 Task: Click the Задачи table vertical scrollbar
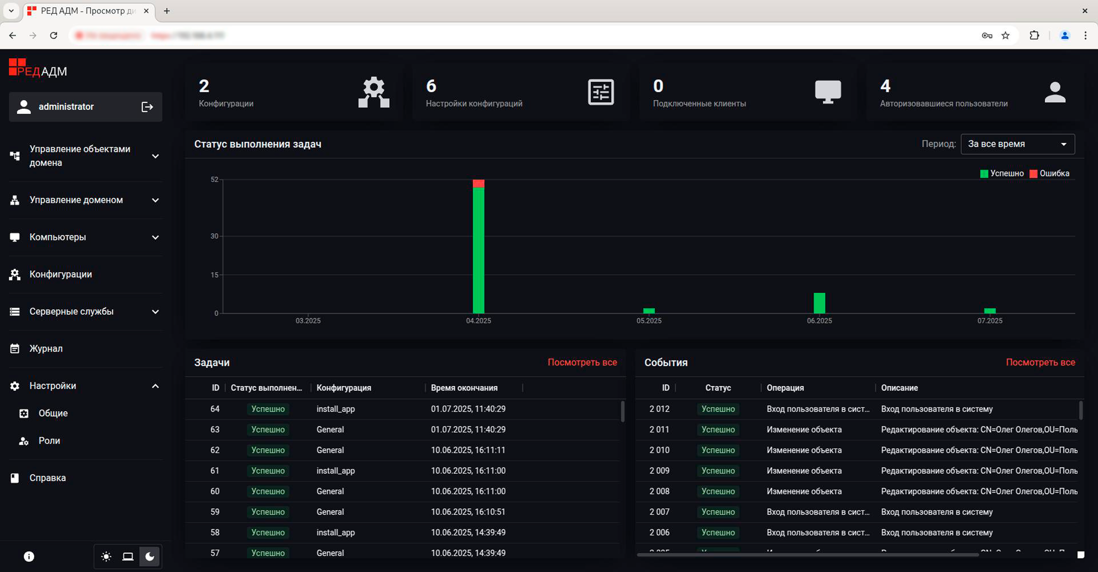point(622,411)
